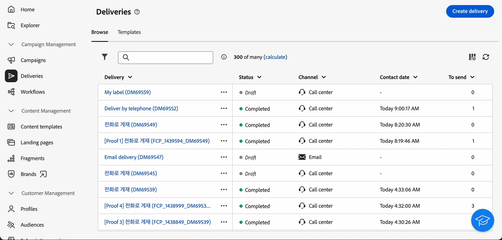Open more actions for My label delivery
The image size is (502, 240).
224,92
